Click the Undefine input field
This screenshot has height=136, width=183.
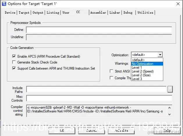pyautogui.click(x=99, y=37)
